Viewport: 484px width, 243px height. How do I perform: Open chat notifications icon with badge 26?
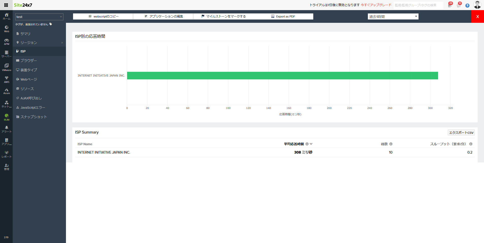pyautogui.click(x=450, y=5)
